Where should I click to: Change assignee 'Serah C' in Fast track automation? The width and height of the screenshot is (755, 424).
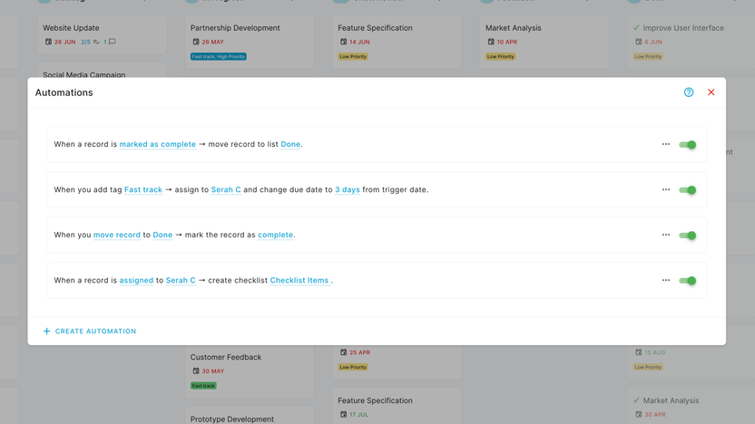click(226, 189)
